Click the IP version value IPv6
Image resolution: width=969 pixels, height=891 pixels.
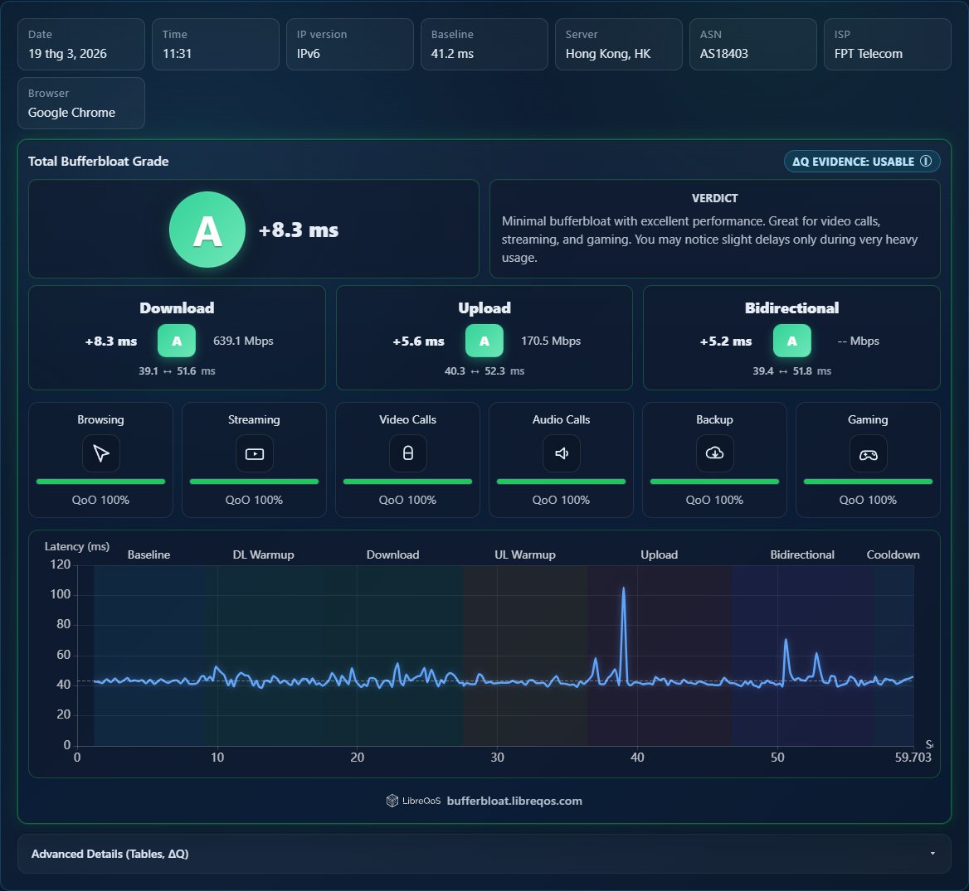click(x=309, y=54)
